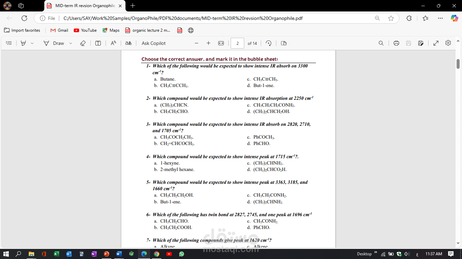This screenshot has width=462, height=259.
Task: Switch the Page view layout
Action: click(x=284, y=43)
